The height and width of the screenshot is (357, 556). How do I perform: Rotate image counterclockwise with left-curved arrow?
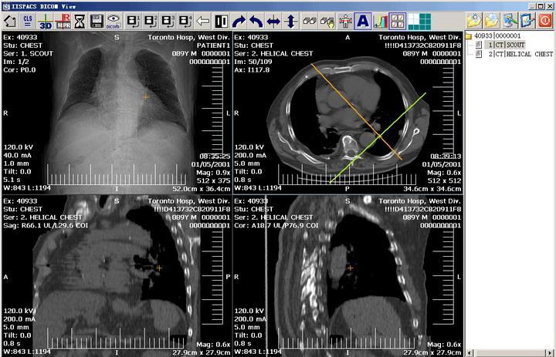pyautogui.click(x=256, y=22)
